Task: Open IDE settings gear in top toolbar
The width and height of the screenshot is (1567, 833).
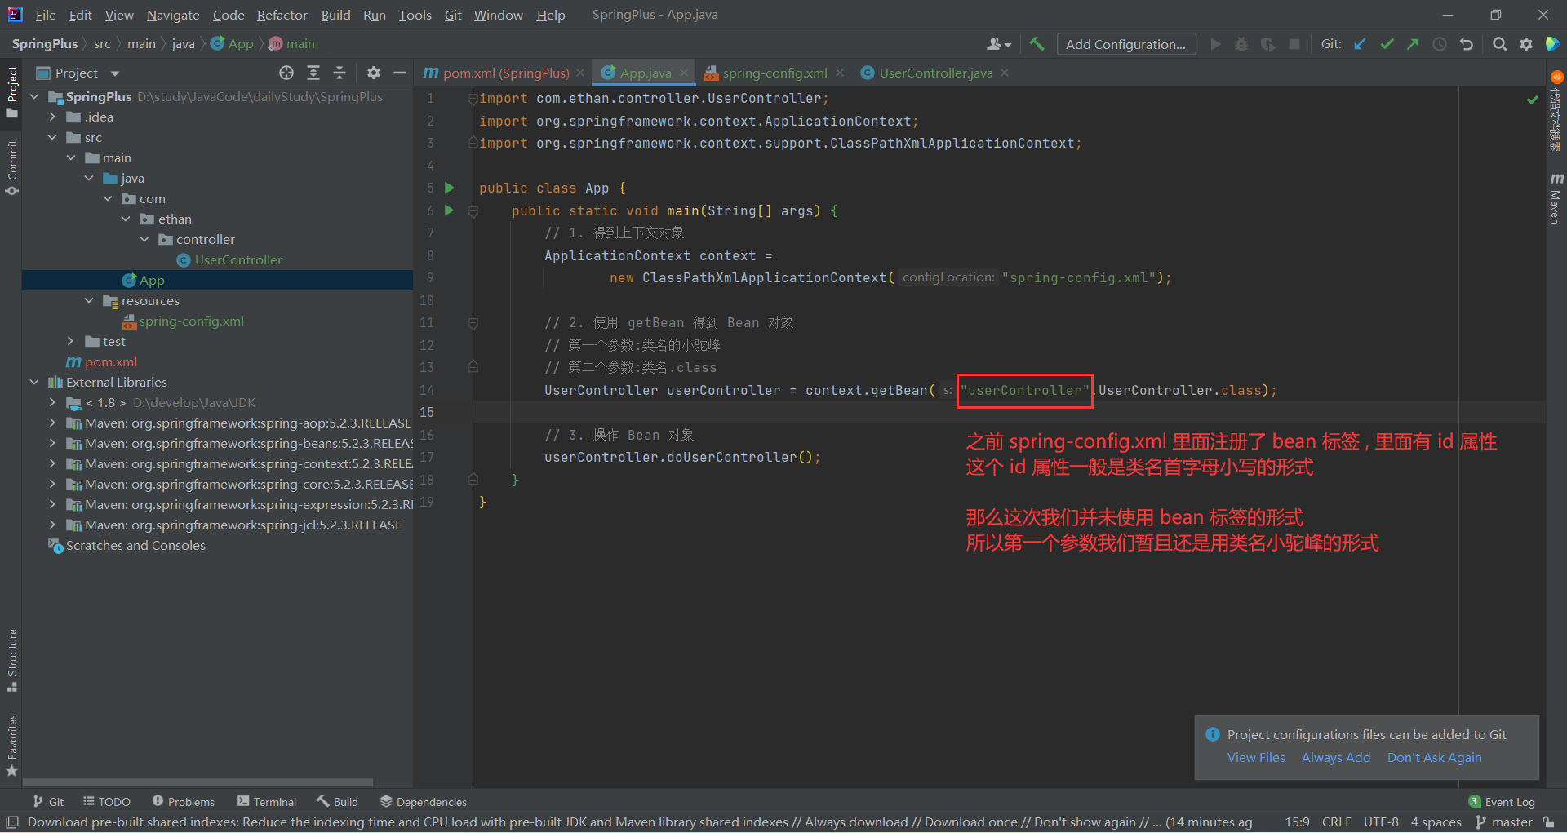Action: coord(1526,44)
